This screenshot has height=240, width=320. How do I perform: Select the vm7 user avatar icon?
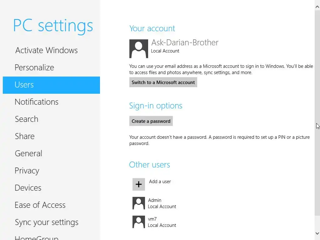[138, 222]
